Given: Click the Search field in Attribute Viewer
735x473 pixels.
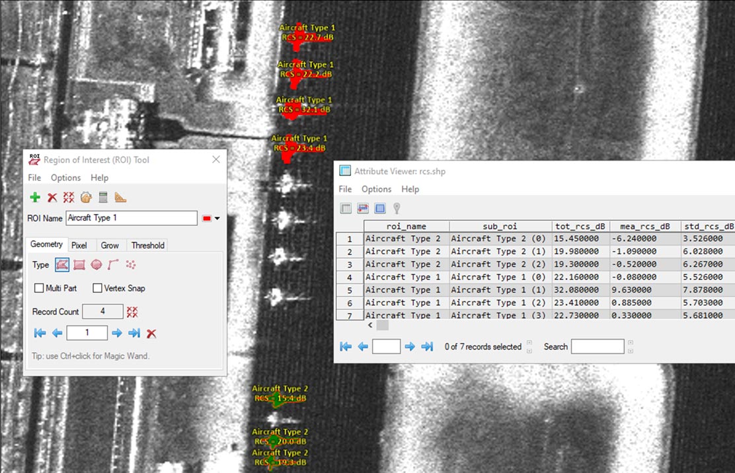Looking at the screenshot, I should pos(597,346).
